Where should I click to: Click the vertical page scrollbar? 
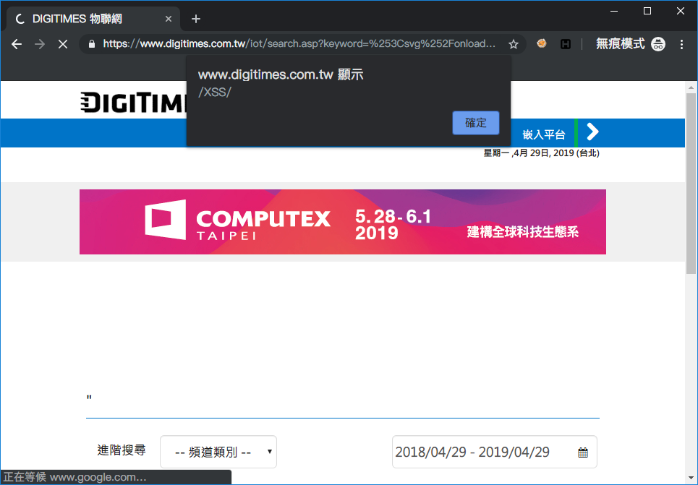click(691, 184)
